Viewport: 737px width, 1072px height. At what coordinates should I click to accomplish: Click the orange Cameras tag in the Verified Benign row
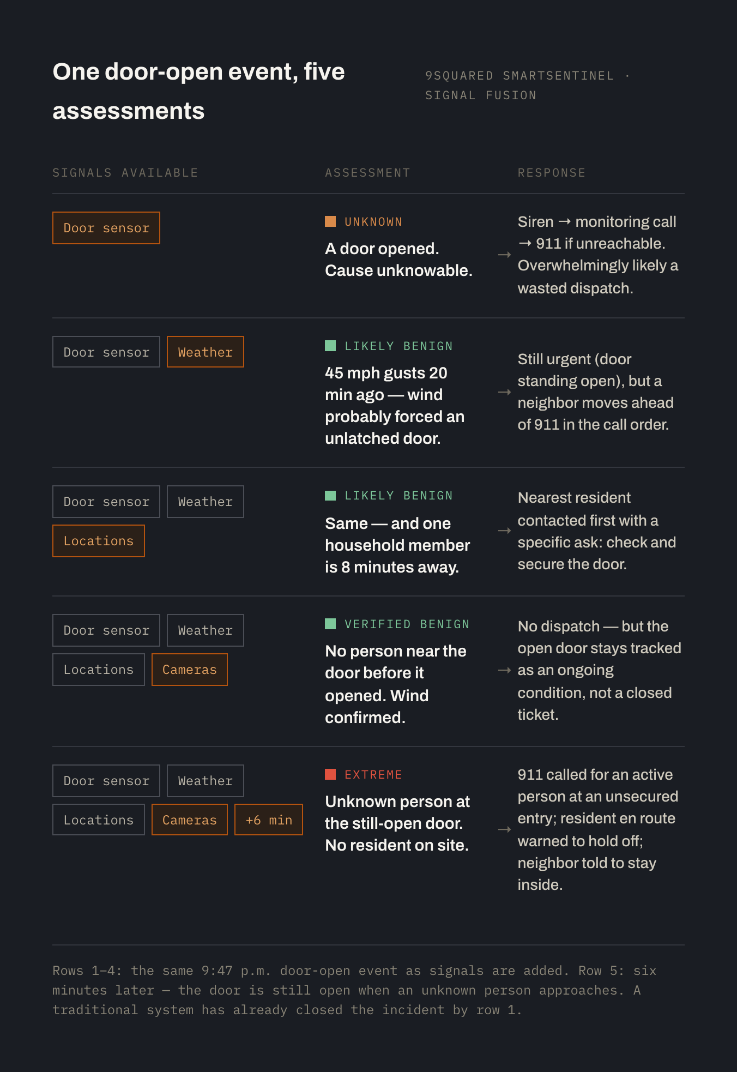(x=190, y=670)
